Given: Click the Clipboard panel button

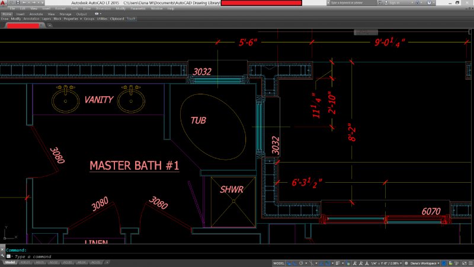Looking at the screenshot, I should click(117, 18).
